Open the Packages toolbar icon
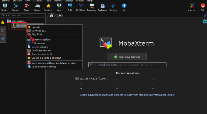 click(102, 7)
